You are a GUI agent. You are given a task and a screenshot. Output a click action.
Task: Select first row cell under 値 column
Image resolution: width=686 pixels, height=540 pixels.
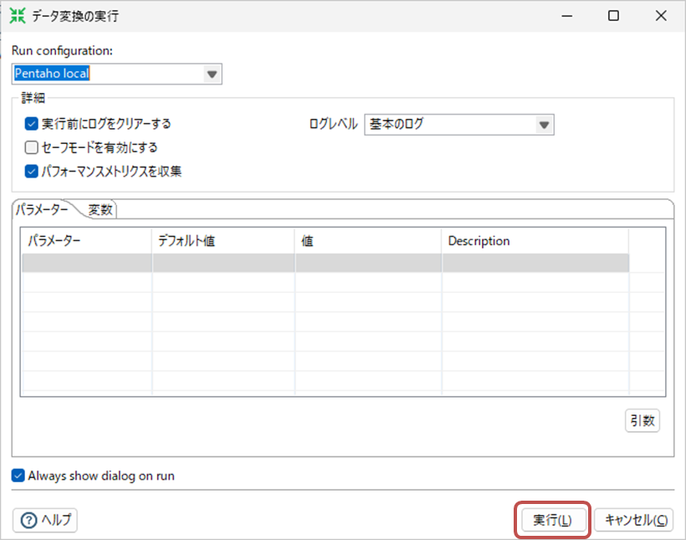coord(368,263)
